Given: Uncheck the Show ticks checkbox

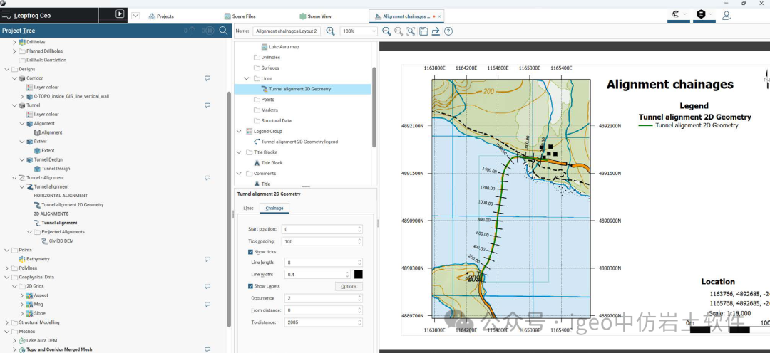Looking at the screenshot, I should click(x=251, y=252).
